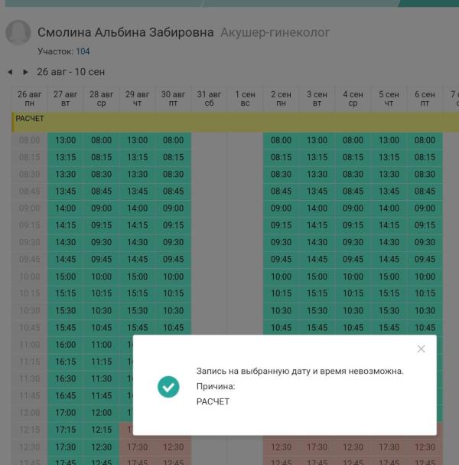Select the 4 сен ср column header
459x465 pixels.
click(x=353, y=99)
